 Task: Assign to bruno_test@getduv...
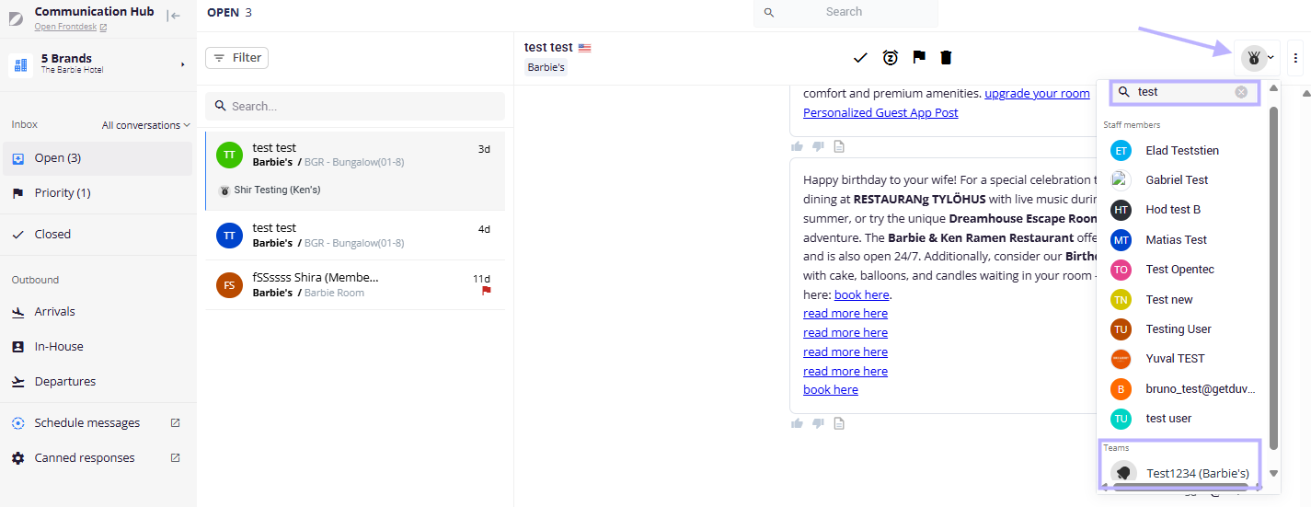(1184, 389)
